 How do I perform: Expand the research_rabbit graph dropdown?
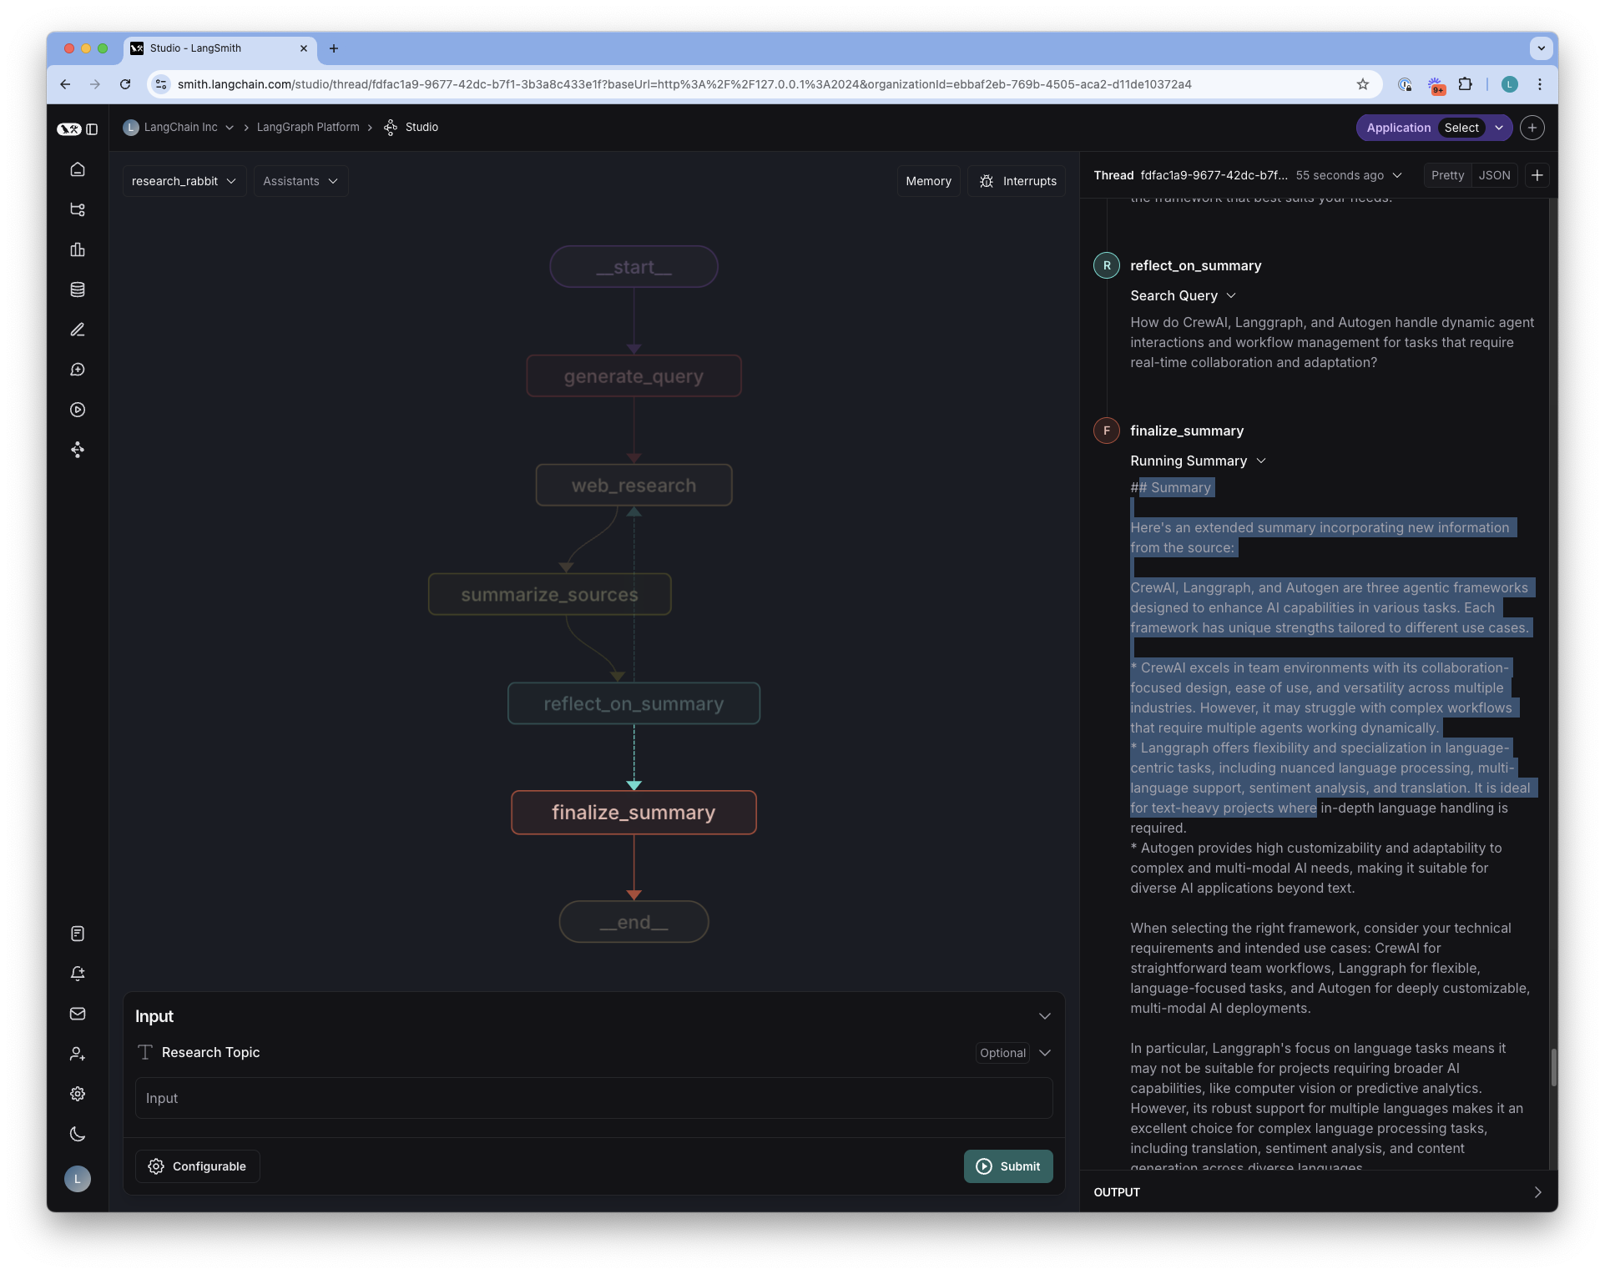coord(183,180)
